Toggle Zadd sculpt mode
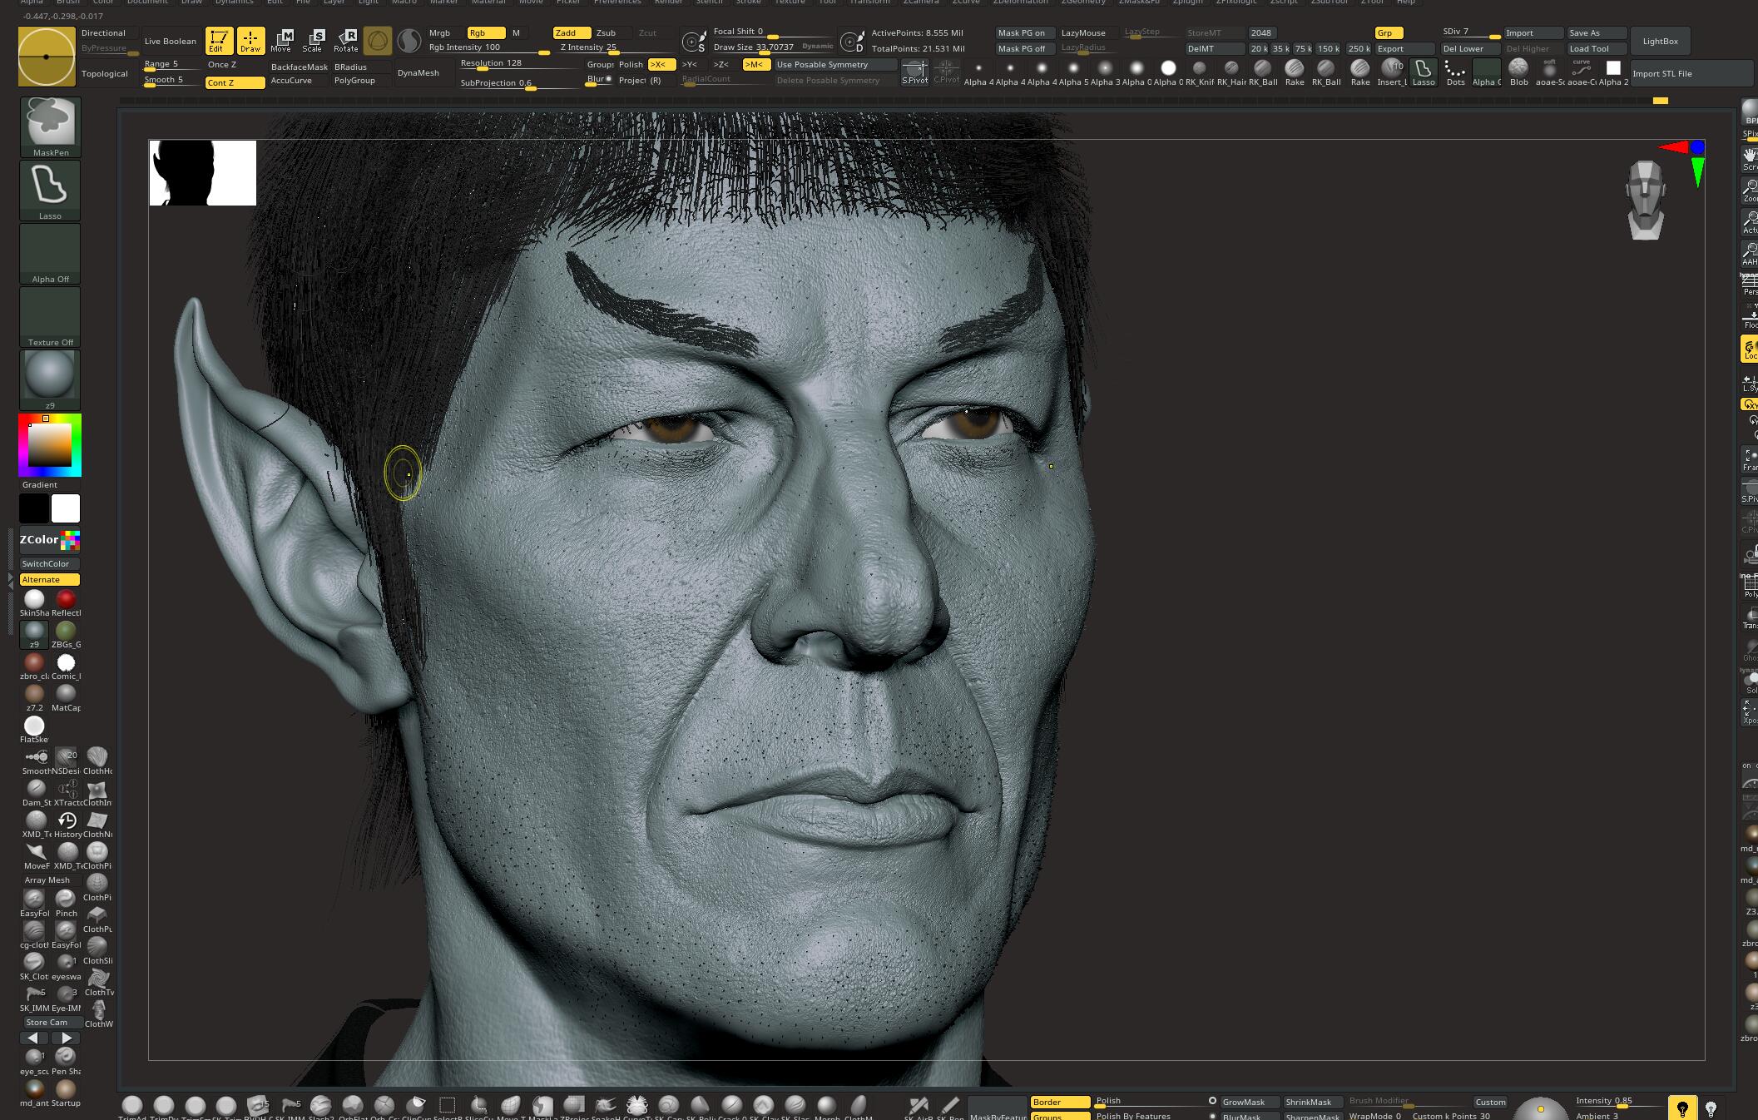Viewport: 1758px width, 1120px height. tap(572, 32)
